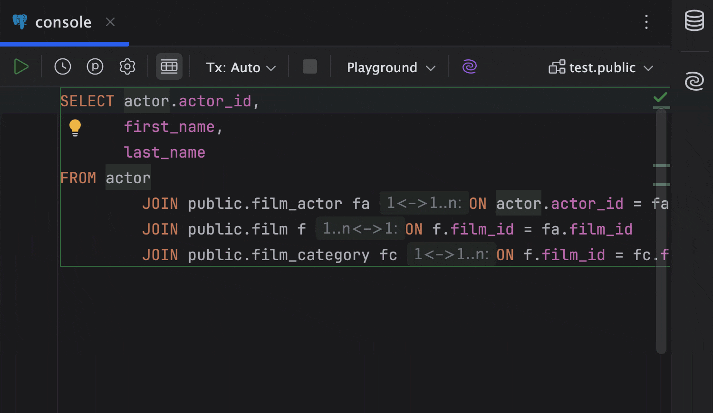
Task: Open the Tx: Auto transaction mode dropdown
Action: tap(240, 67)
